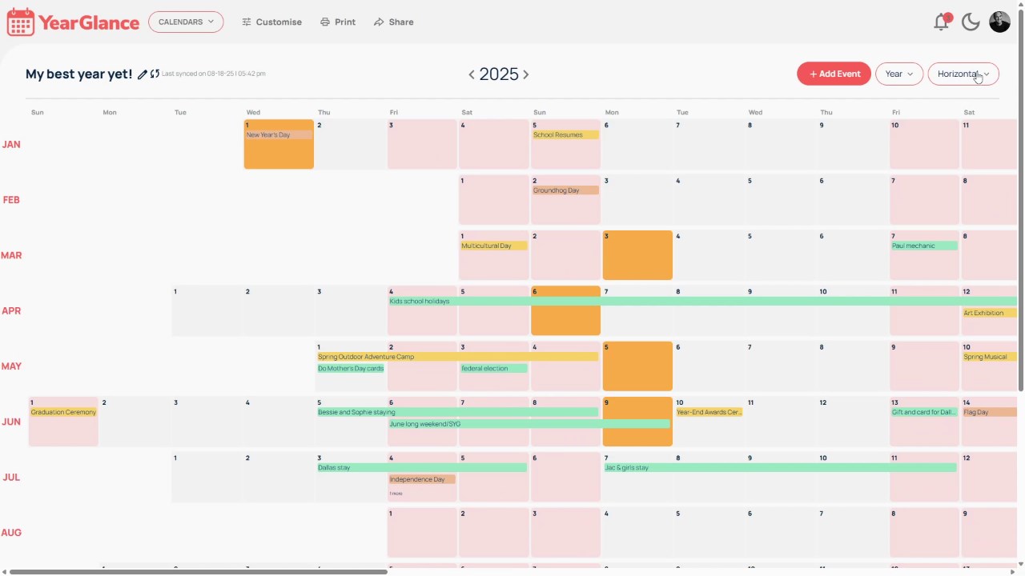Open the Flag Day event

click(x=989, y=412)
